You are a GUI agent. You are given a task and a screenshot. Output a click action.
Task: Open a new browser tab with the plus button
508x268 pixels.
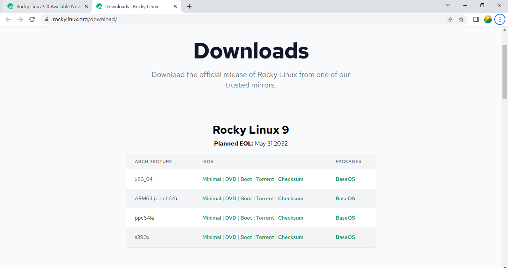(x=189, y=6)
